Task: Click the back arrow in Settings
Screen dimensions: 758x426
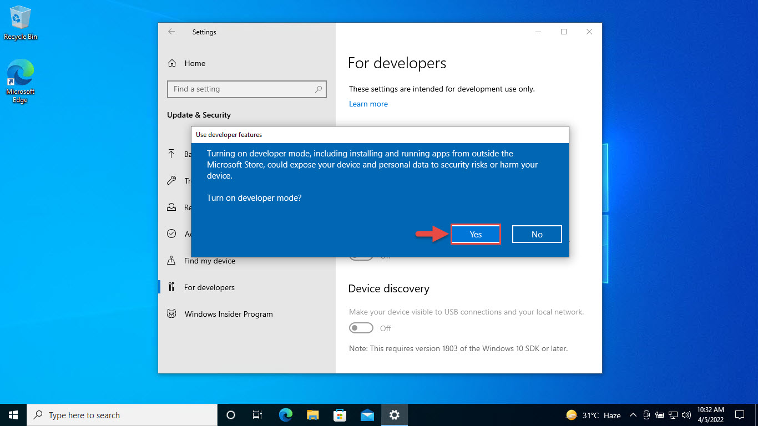Action: point(171,32)
